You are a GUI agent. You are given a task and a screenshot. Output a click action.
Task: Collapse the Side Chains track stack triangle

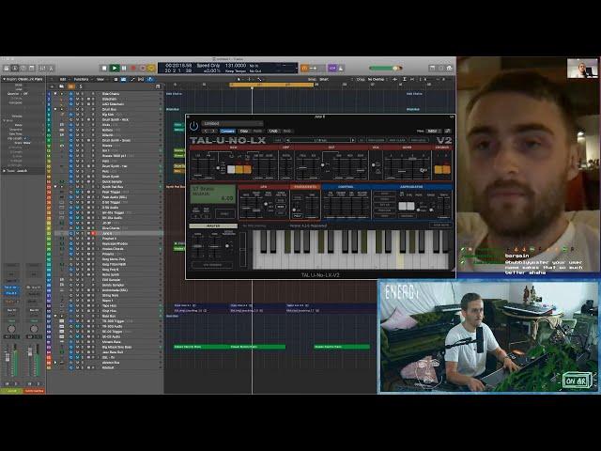click(x=55, y=94)
